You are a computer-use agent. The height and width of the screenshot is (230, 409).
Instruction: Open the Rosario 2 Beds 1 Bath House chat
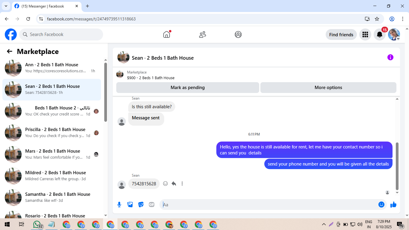coord(52,214)
